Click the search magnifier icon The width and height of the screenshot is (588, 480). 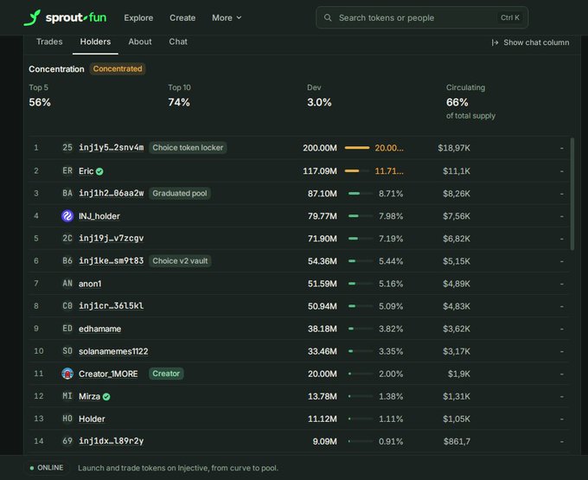[328, 17]
